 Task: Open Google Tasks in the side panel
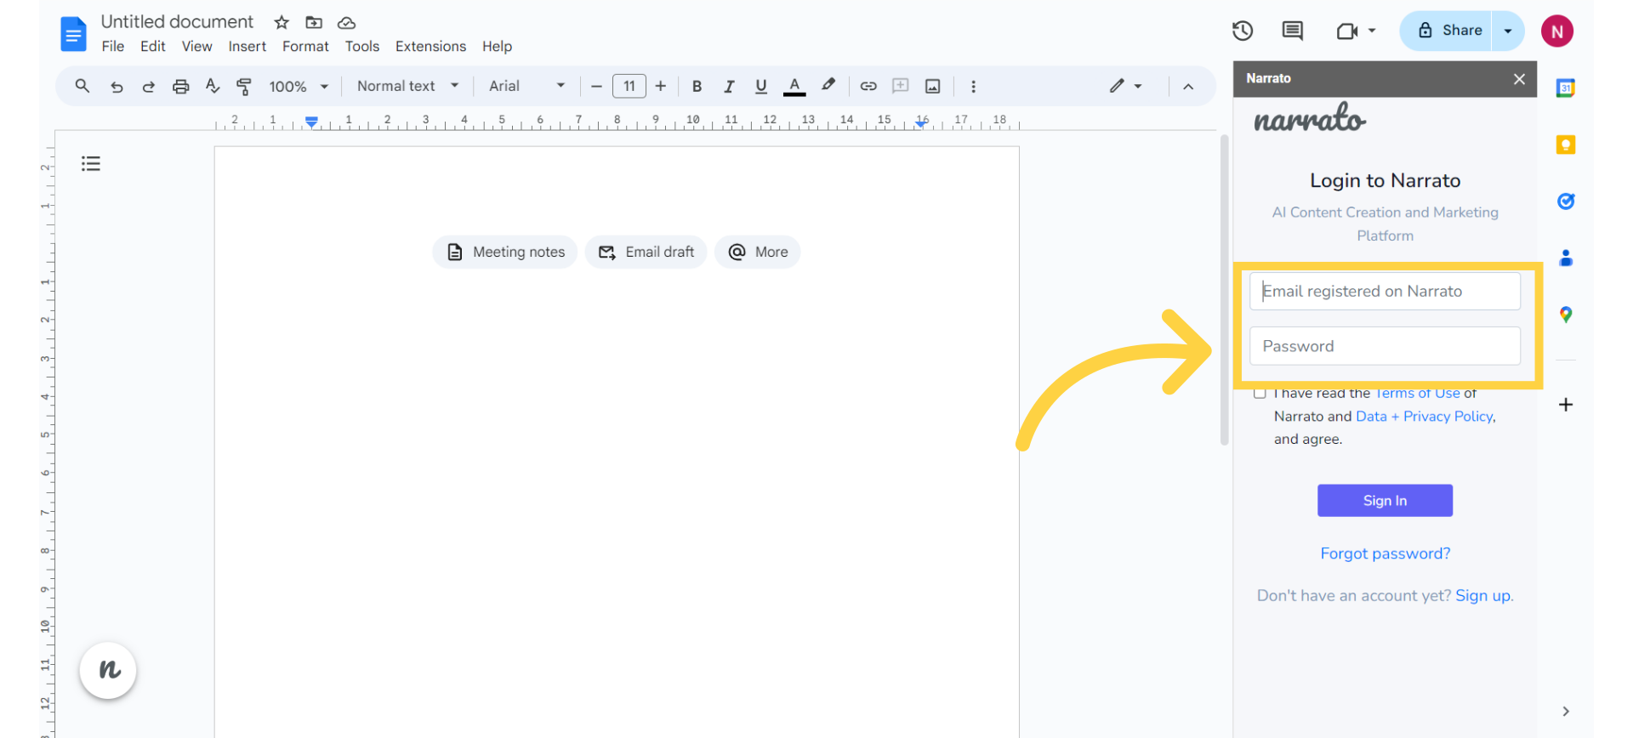[x=1566, y=202]
